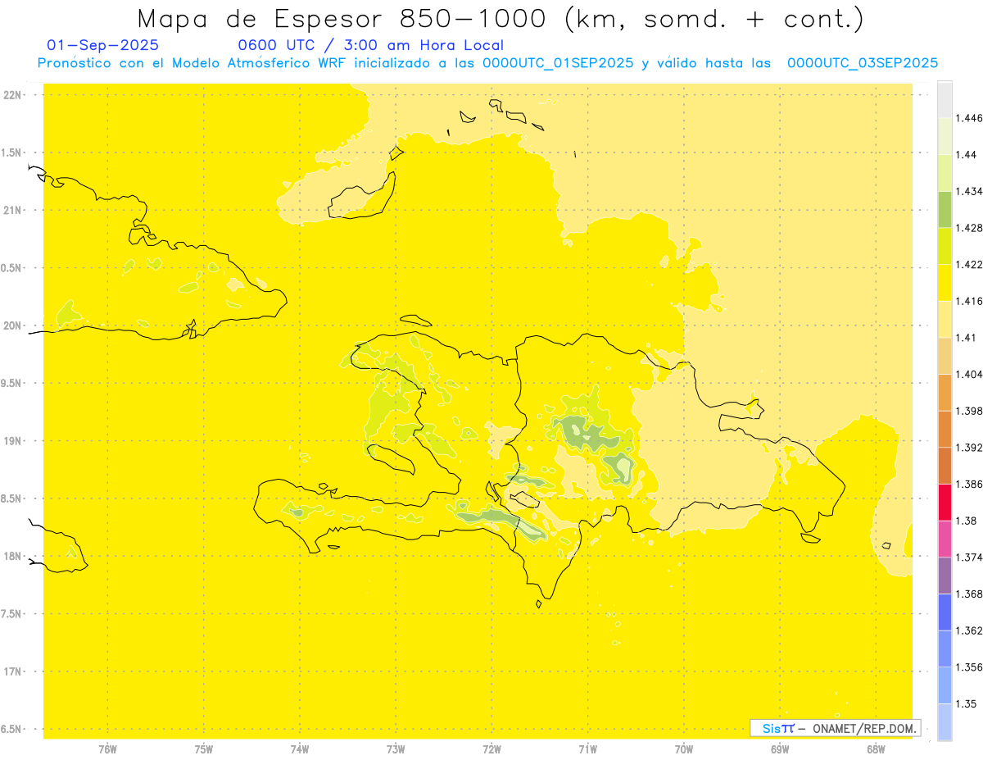Click the 'SisTT - ONAMET/REP.DOM.' credit box
Image resolution: width=983 pixels, height=760 pixels.
click(x=836, y=728)
